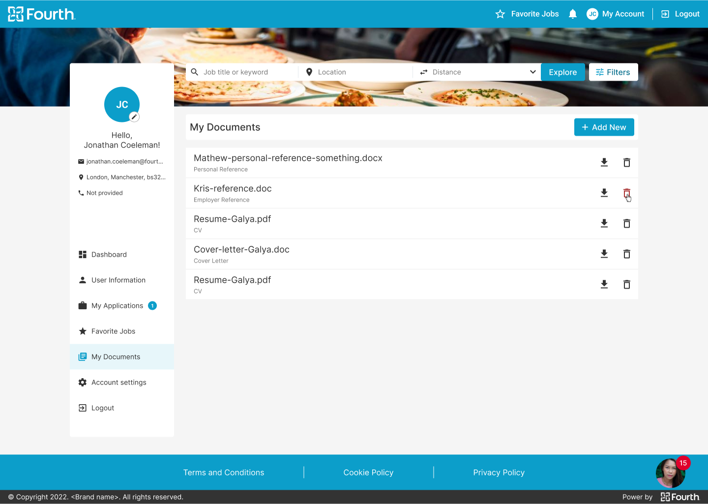Open the Filters panel
Viewport: 708px width, 504px height.
point(613,72)
